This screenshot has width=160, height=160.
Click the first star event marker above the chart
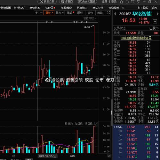click(x=47, y=22)
